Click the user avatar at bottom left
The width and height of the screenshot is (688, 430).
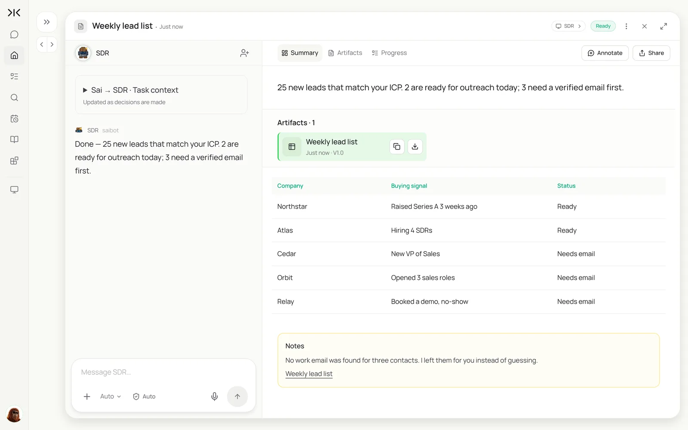pyautogui.click(x=14, y=415)
